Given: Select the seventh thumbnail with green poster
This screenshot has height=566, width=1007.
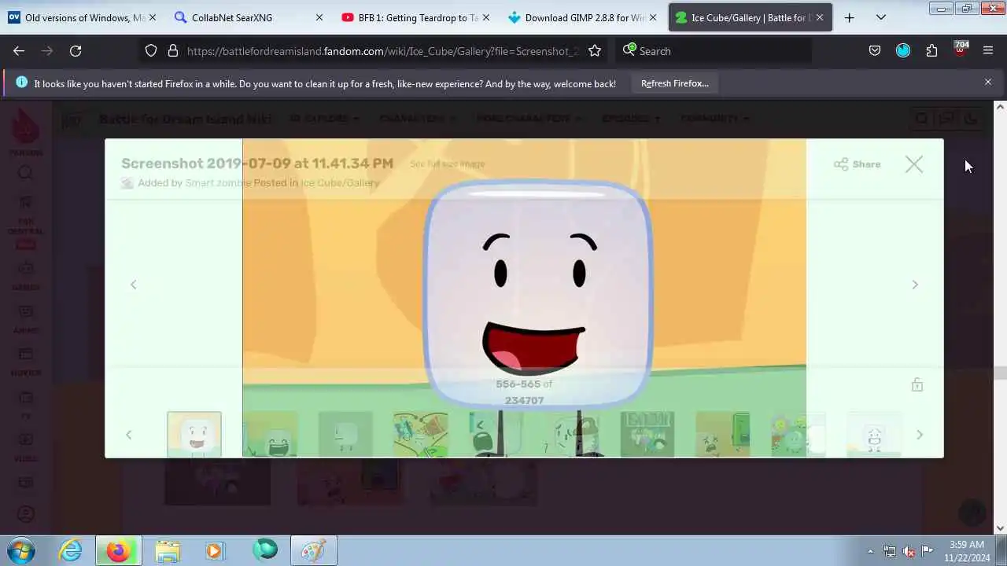Looking at the screenshot, I should (647, 434).
